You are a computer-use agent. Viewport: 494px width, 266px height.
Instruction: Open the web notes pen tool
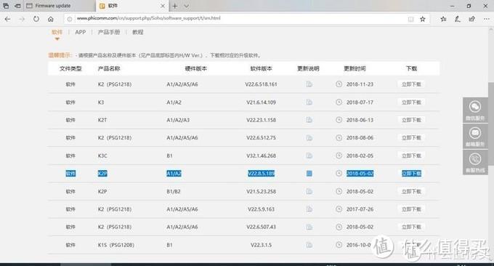tap(458, 19)
